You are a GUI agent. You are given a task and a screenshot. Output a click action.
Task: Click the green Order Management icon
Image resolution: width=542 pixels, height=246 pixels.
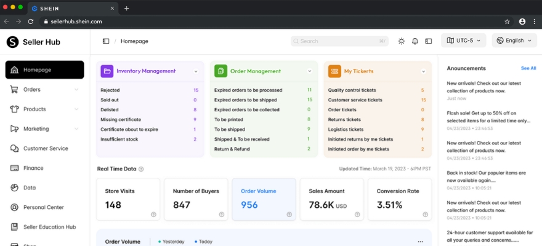point(220,71)
